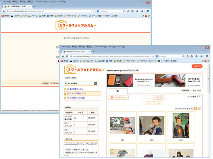Click the reload icon in front address bar
The height and width of the screenshot is (159, 213).
(x=153, y=57)
